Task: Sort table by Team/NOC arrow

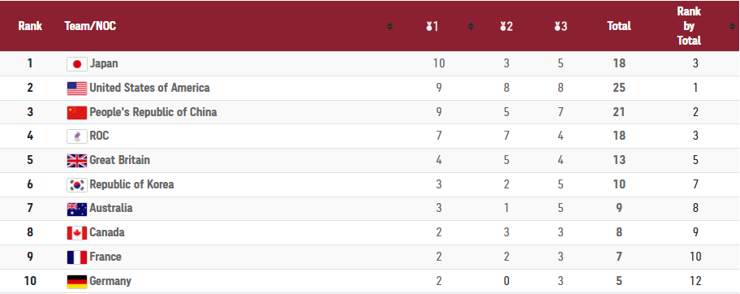Action: [389, 27]
